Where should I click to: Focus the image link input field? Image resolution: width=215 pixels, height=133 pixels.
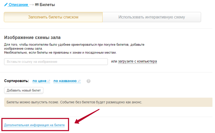pos(56,61)
